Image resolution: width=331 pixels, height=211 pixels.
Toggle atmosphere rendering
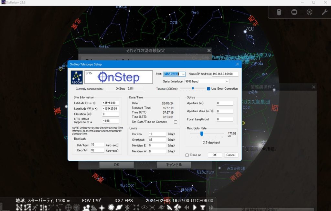(x=94, y=207)
